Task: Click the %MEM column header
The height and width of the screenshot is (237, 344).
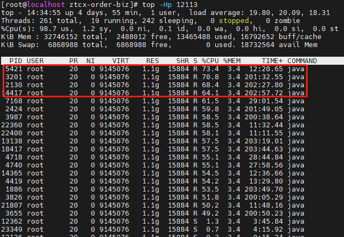Action: pos(232,61)
